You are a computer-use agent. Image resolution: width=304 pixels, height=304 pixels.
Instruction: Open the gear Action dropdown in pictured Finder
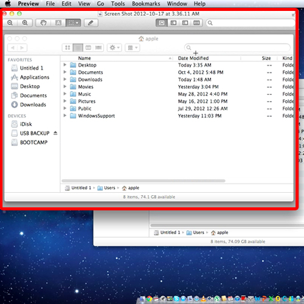point(114,48)
